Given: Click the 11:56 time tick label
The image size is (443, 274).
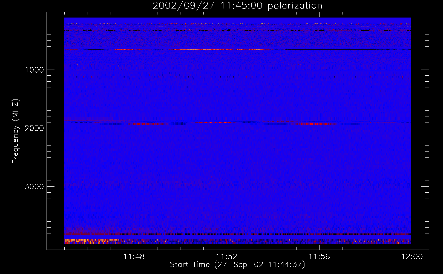Looking at the screenshot, I should pyautogui.click(x=320, y=257).
